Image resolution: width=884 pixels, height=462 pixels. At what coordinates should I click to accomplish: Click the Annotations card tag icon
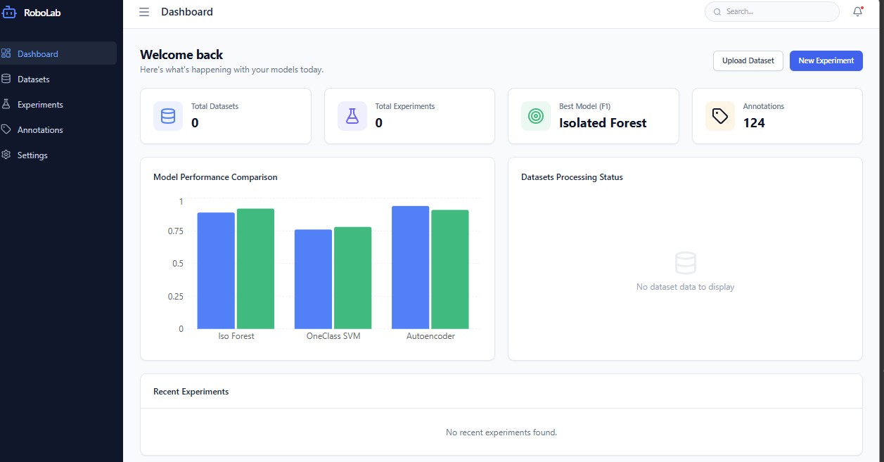(x=720, y=116)
